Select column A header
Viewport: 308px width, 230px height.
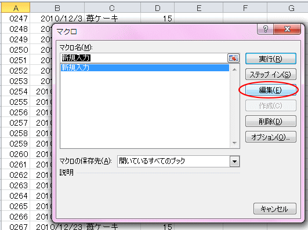click(16, 8)
